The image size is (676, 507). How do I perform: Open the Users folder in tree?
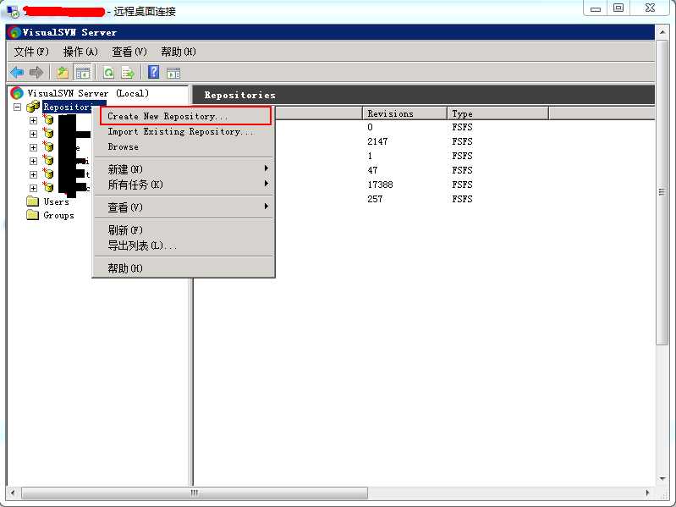coord(56,201)
